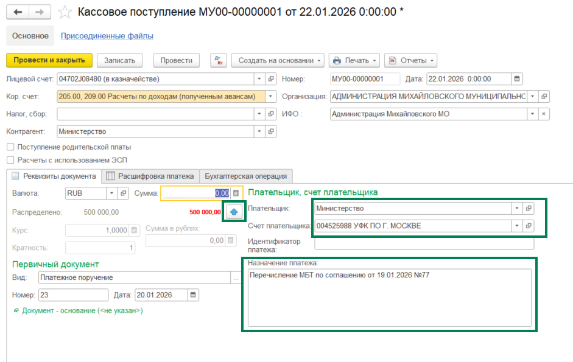
Task: Click the back arrow navigation button
Action: (18, 12)
